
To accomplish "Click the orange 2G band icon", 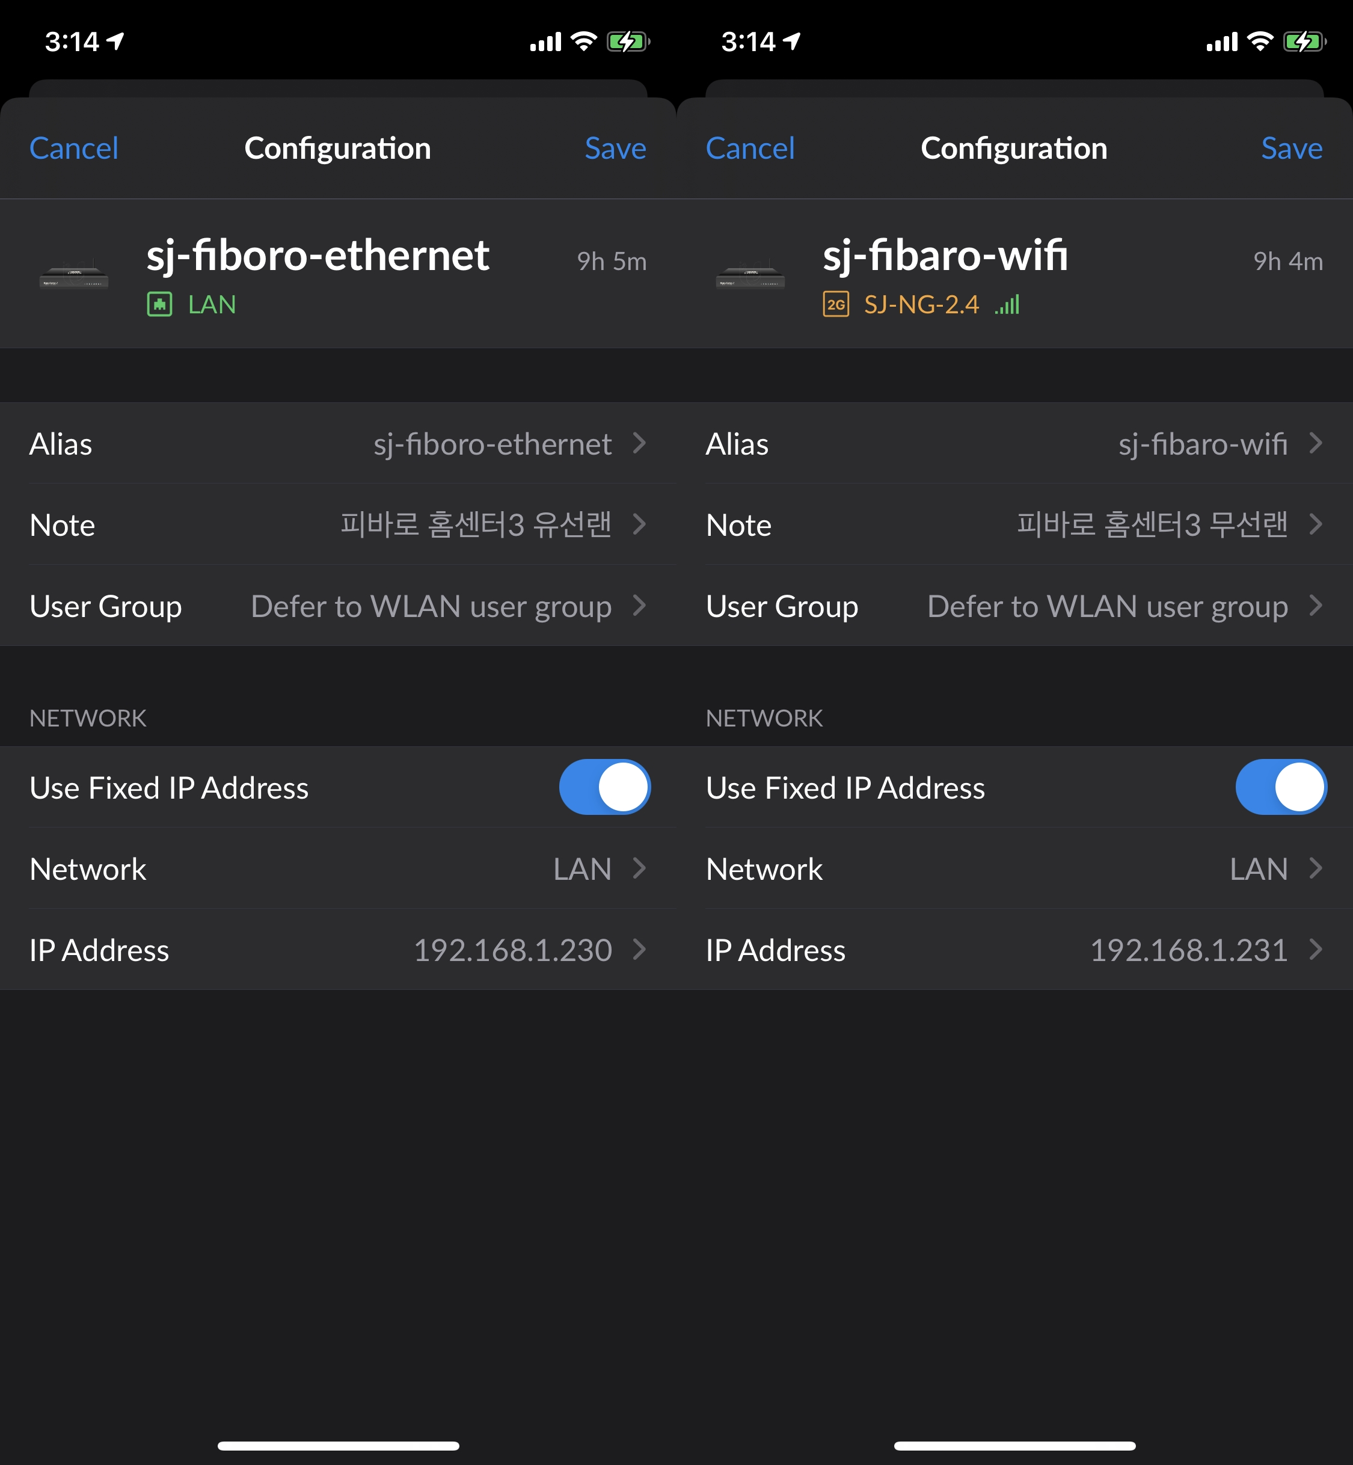I will (835, 304).
